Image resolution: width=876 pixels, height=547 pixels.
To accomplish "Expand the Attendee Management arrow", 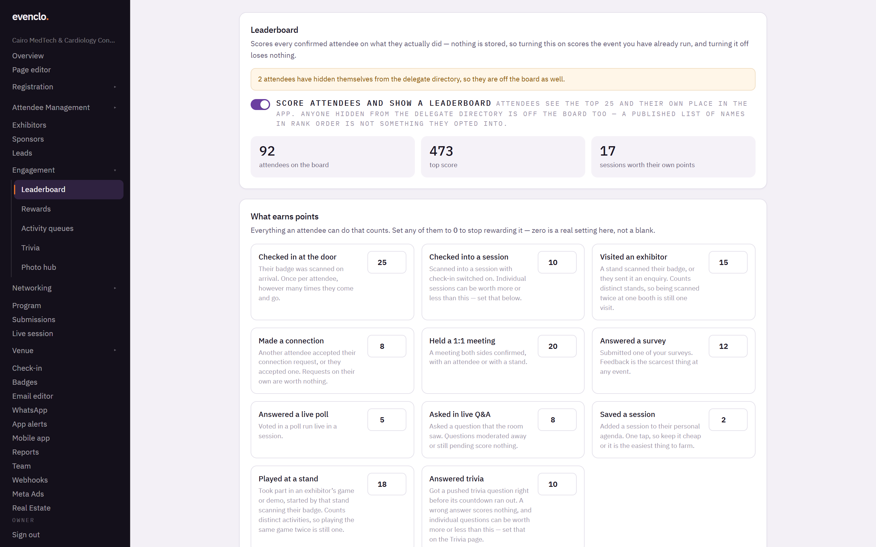I will 115,108.
